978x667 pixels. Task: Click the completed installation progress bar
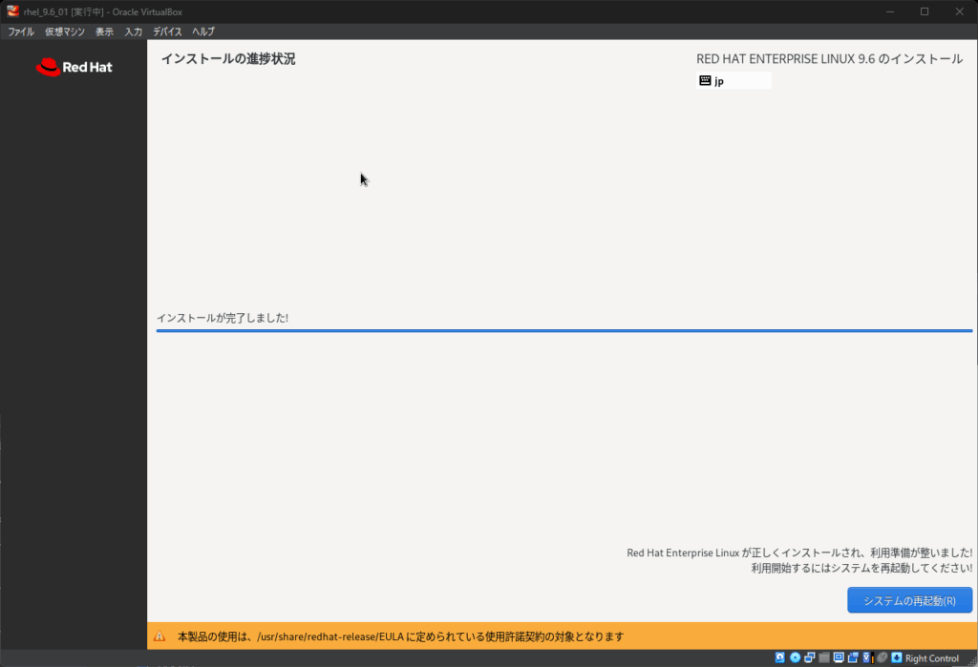click(563, 330)
